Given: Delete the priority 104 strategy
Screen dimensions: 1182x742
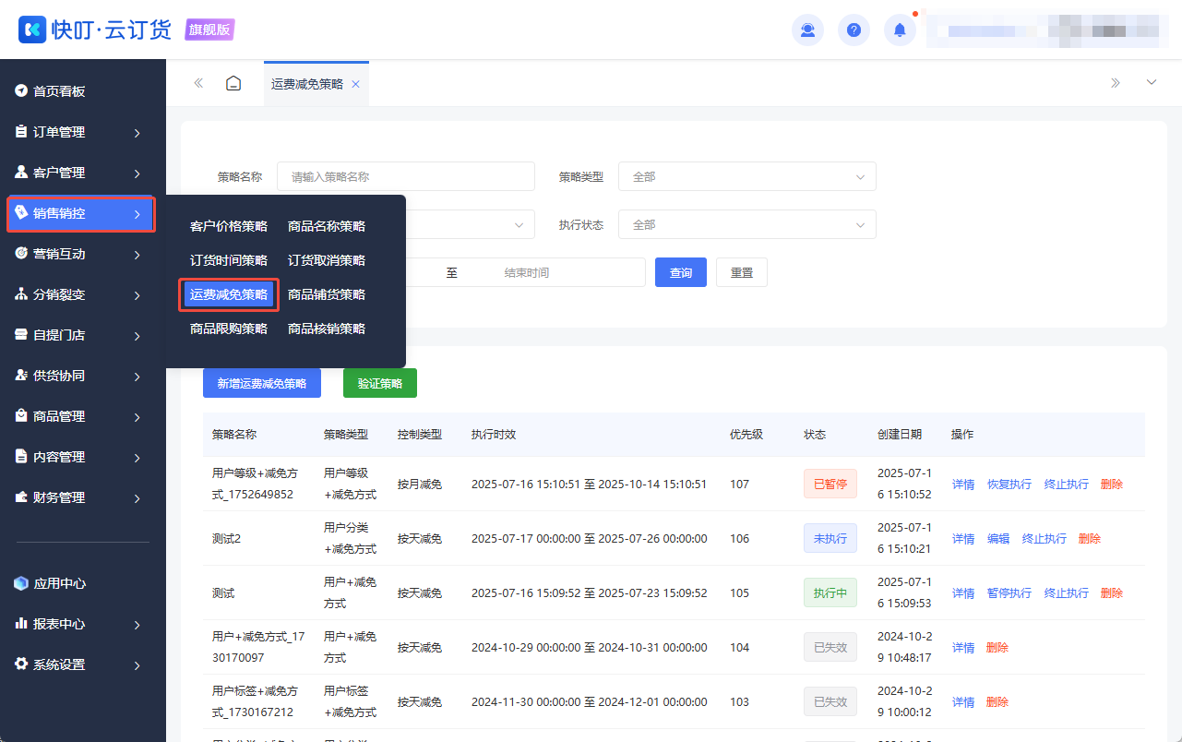Looking at the screenshot, I should tap(997, 647).
